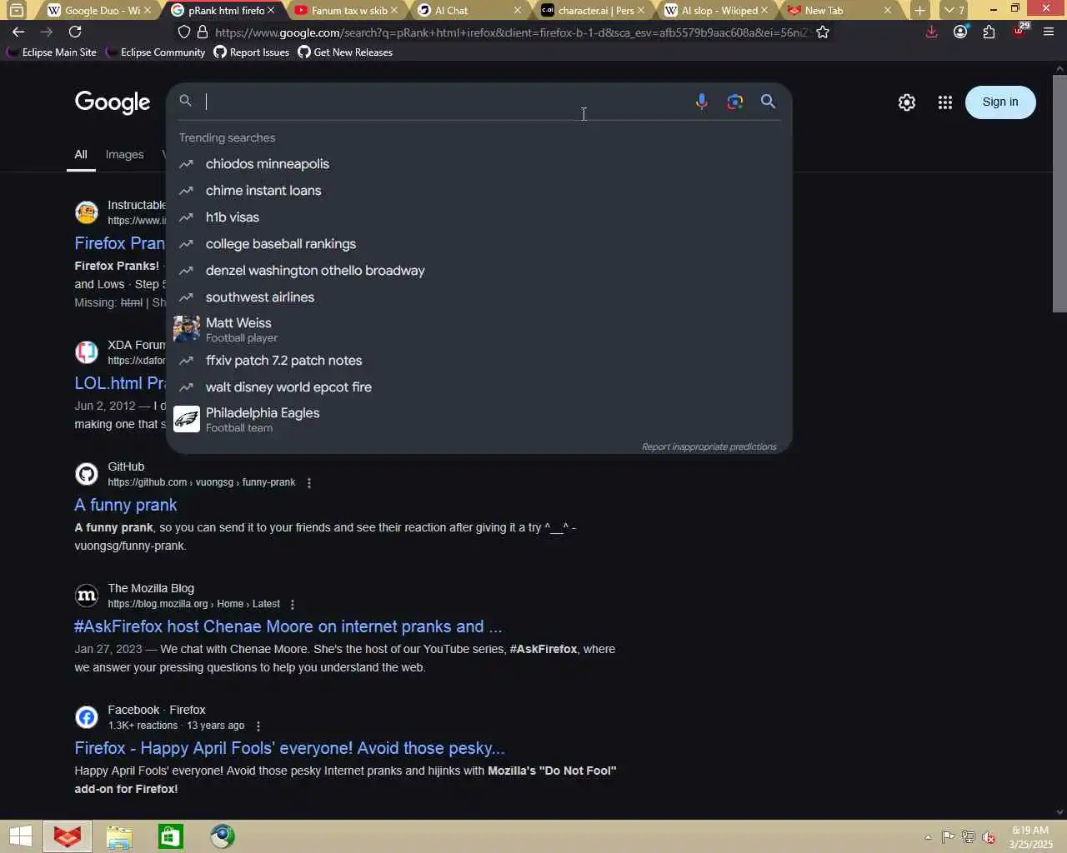The height and width of the screenshot is (853, 1067).
Task: Bookmark this page with the star
Action: click(x=823, y=32)
